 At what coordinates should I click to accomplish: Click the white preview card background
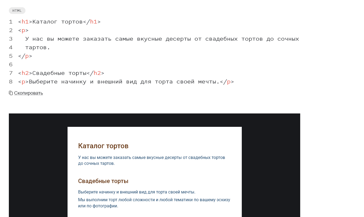tap(154, 134)
